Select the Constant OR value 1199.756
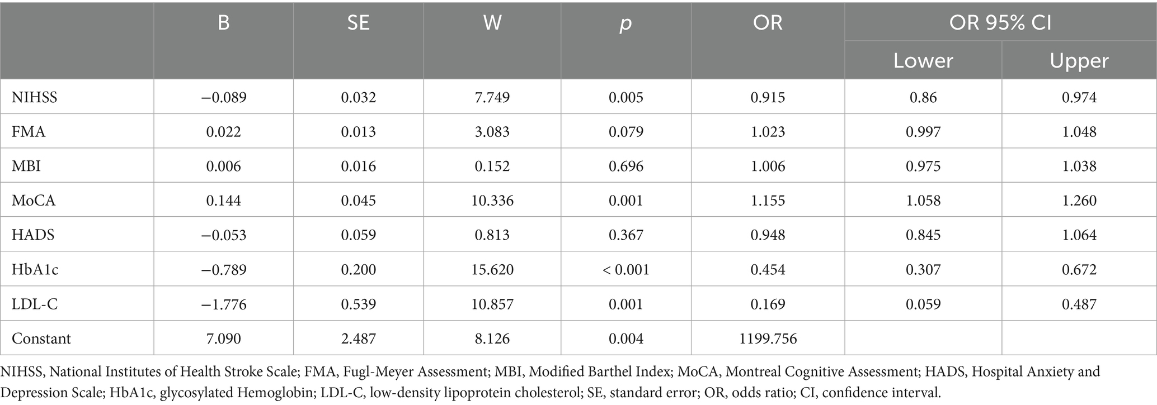The image size is (1157, 405). point(768,339)
